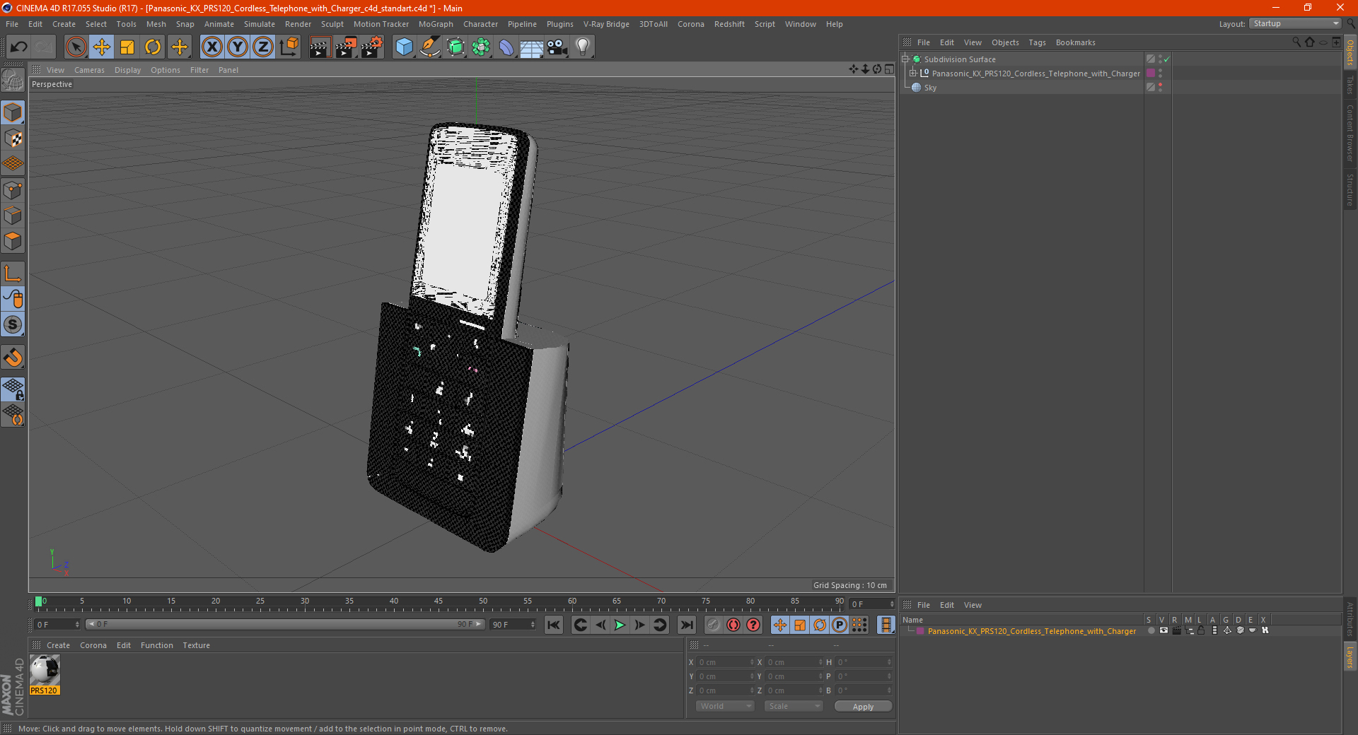Open the MoGraph array generator icon
This screenshot has width=1358, height=735.
(x=481, y=47)
